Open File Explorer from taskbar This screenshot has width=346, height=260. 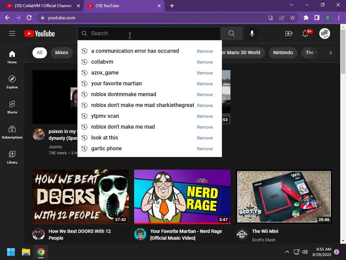pyautogui.click(x=26, y=252)
